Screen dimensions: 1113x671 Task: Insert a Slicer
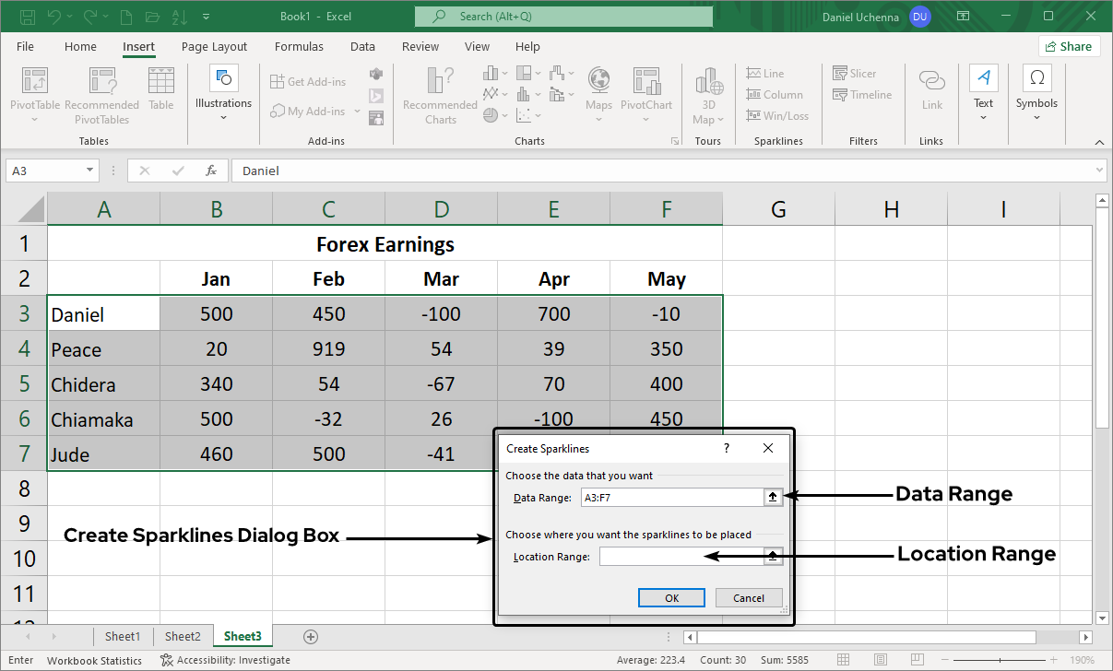click(854, 73)
